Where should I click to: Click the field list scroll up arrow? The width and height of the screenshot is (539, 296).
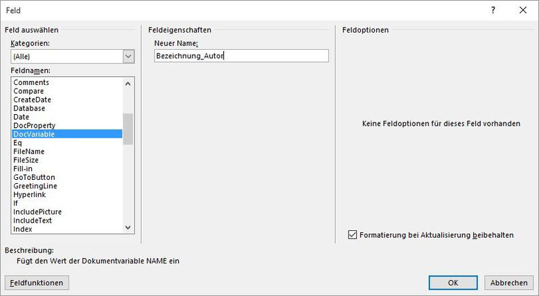pyautogui.click(x=128, y=84)
